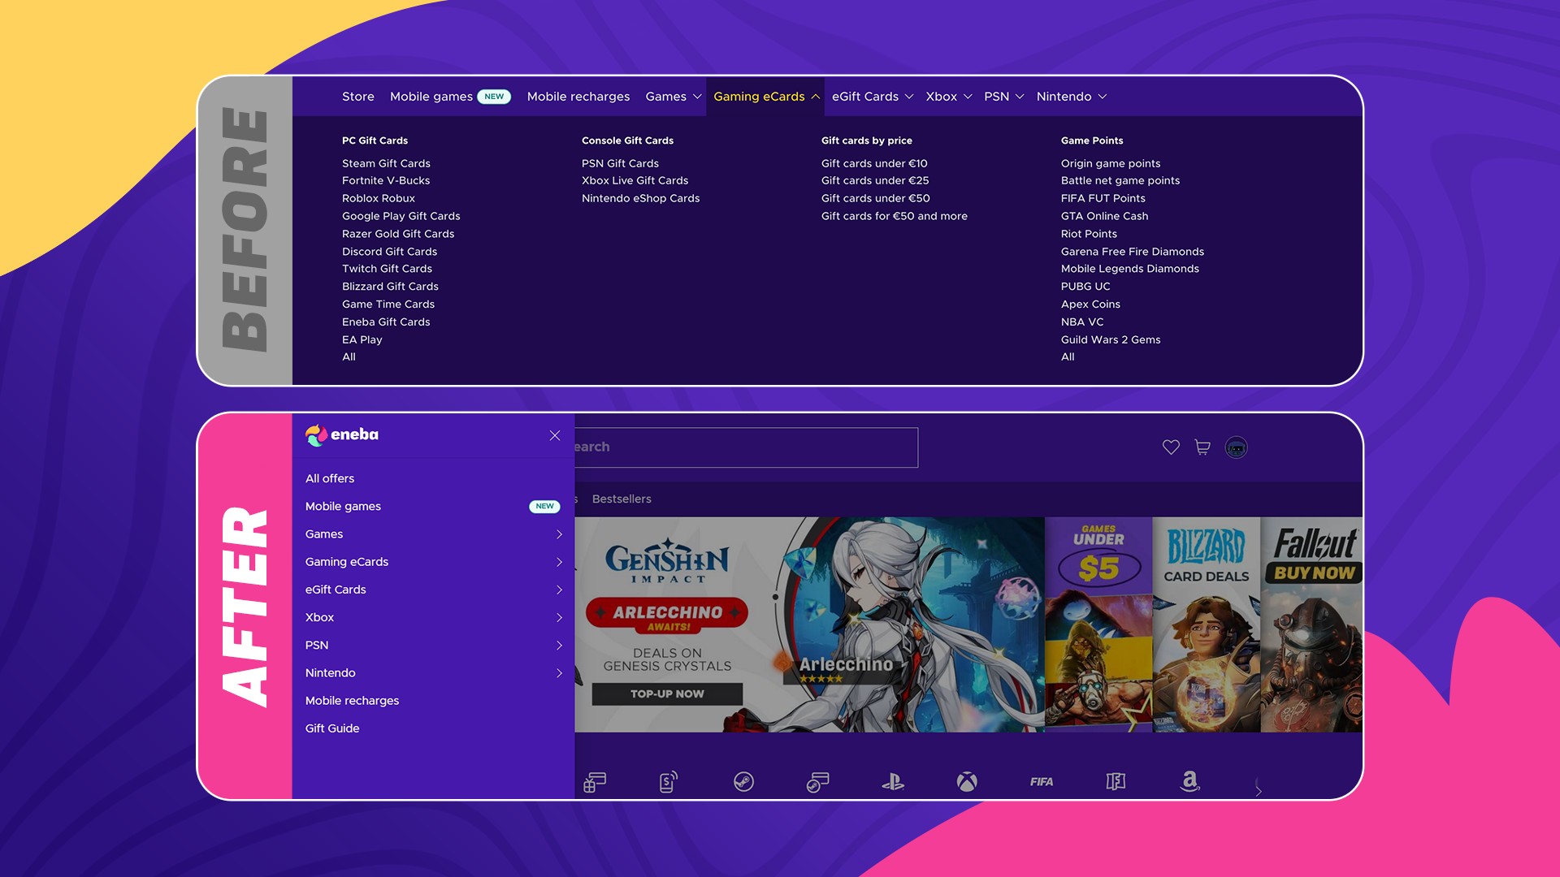The height and width of the screenshot is (877, 1560).
Task: Open the shopping cart icon
Action: (x=1202, y=447)
